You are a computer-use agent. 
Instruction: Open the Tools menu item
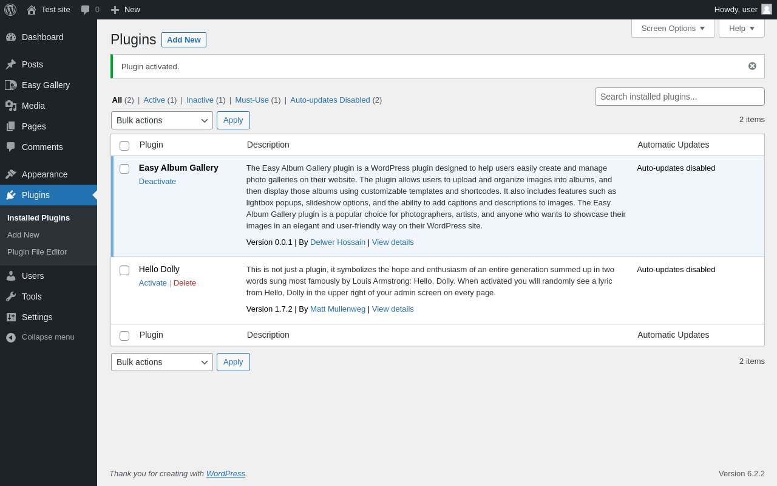tap(49, 296)
